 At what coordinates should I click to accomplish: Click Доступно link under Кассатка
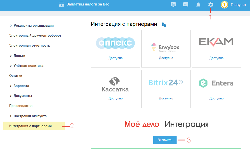pos(115,98)
